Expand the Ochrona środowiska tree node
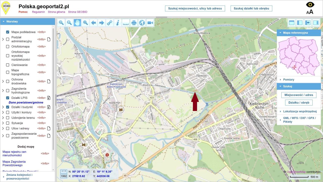 click(3, 81)
